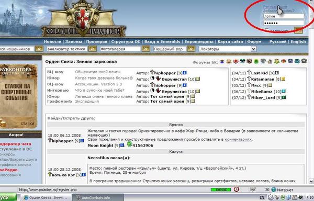Open the Экспедиция article

click(x=87, y=102)
